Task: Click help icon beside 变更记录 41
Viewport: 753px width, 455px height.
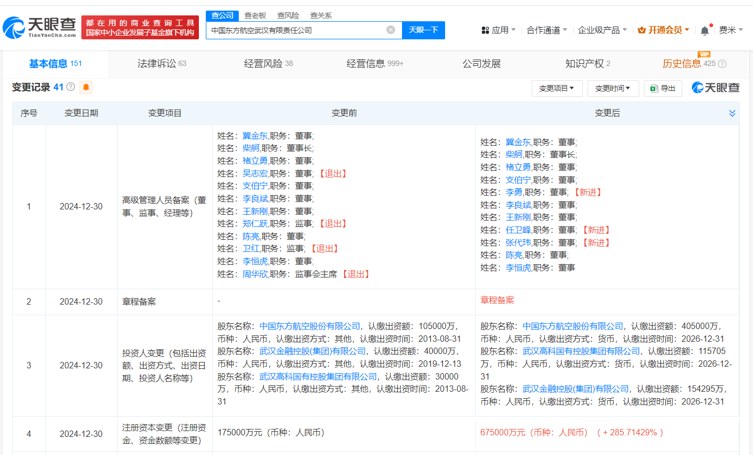Action: point(71,87)
